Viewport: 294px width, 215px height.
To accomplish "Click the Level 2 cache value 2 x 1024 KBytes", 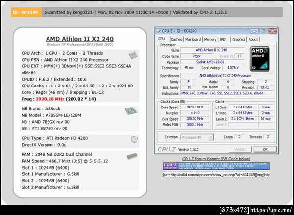I will point(243,119).
